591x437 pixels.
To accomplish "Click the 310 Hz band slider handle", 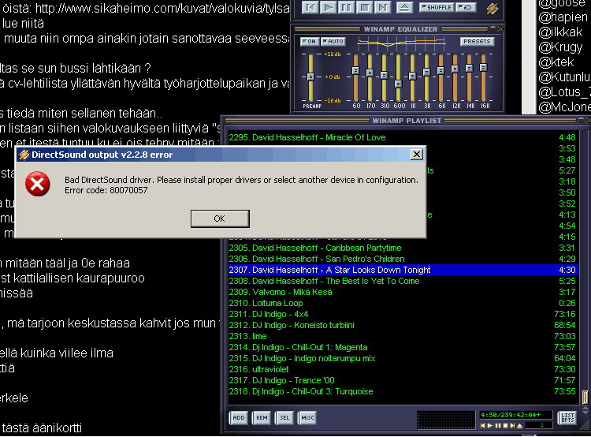I will point(384,76).
